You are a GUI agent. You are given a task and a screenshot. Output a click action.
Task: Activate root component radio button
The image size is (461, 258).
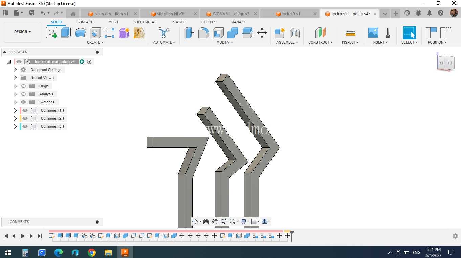[89, 62]
